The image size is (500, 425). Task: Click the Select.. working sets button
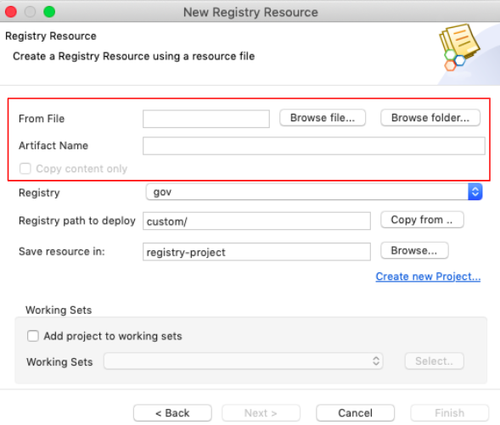[x=434, y=361]
